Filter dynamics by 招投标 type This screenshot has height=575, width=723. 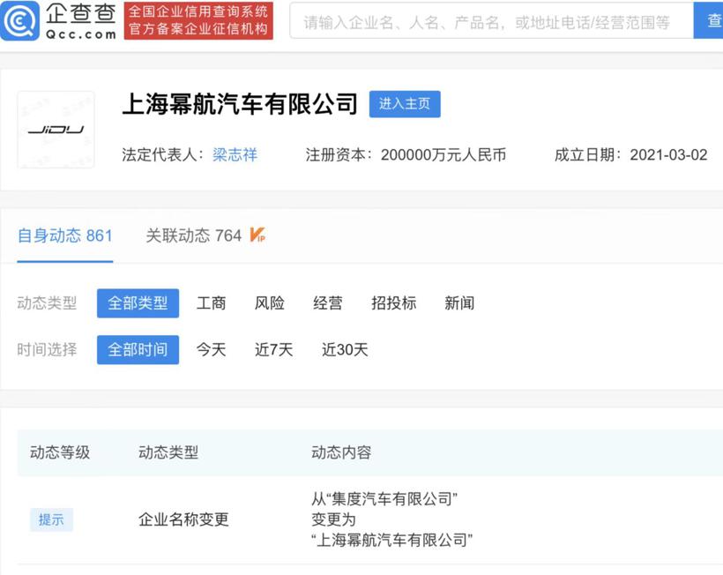pos(393,303)
